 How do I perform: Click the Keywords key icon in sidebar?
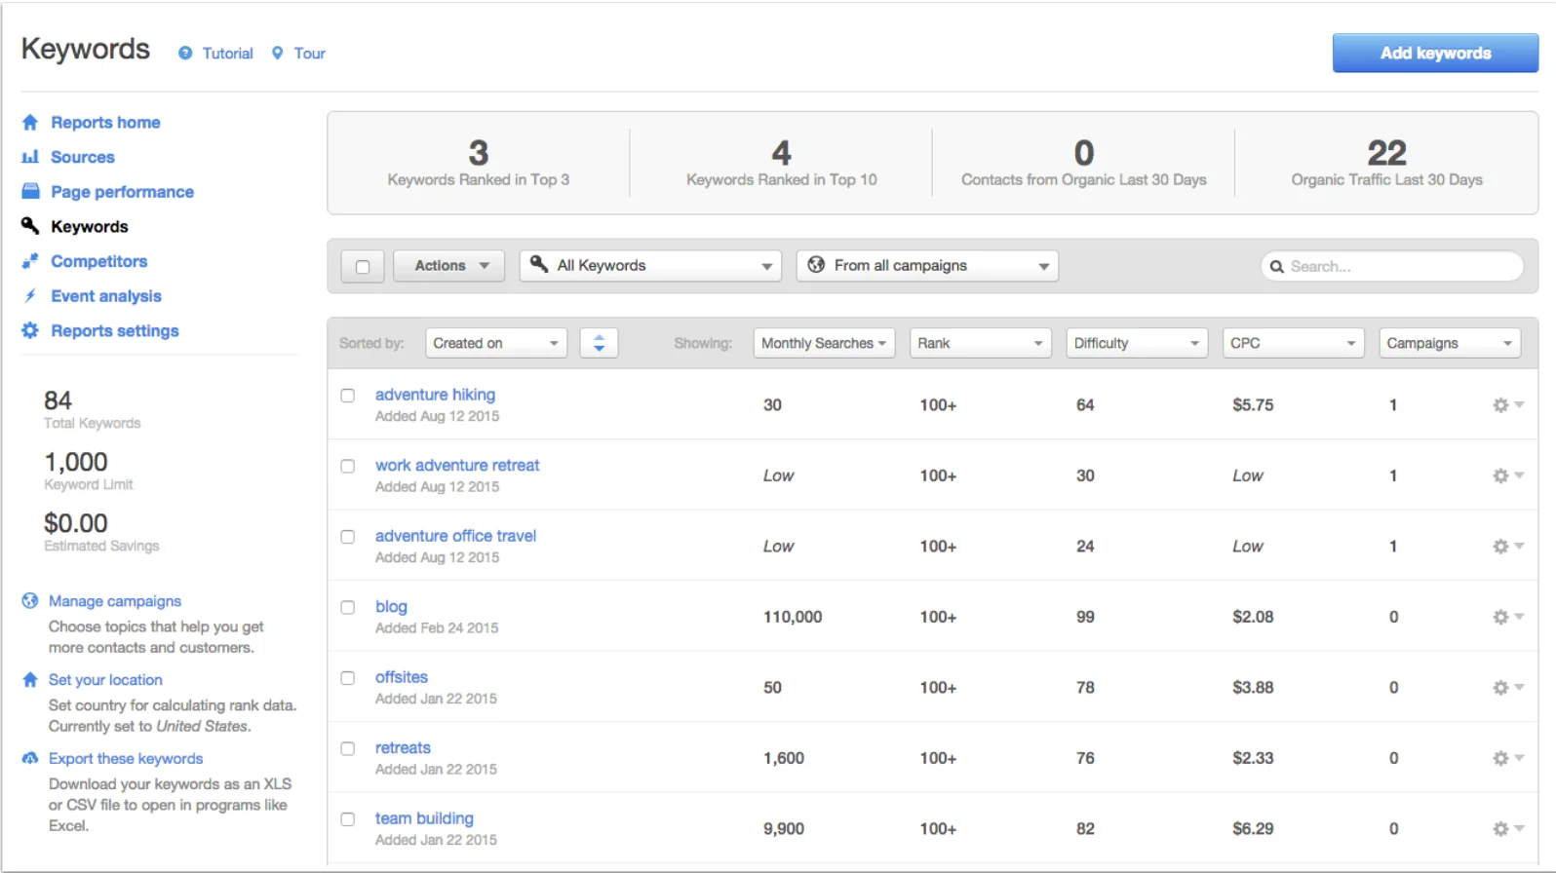click(x=30, y=226)
